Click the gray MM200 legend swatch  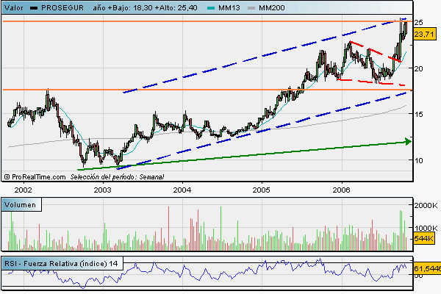pos(251,8)
